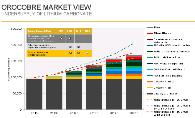Click the empty 2017 cell in the yellow ramp up risk row
Viewport: 195px width, 118px height.
pos(61,54)
